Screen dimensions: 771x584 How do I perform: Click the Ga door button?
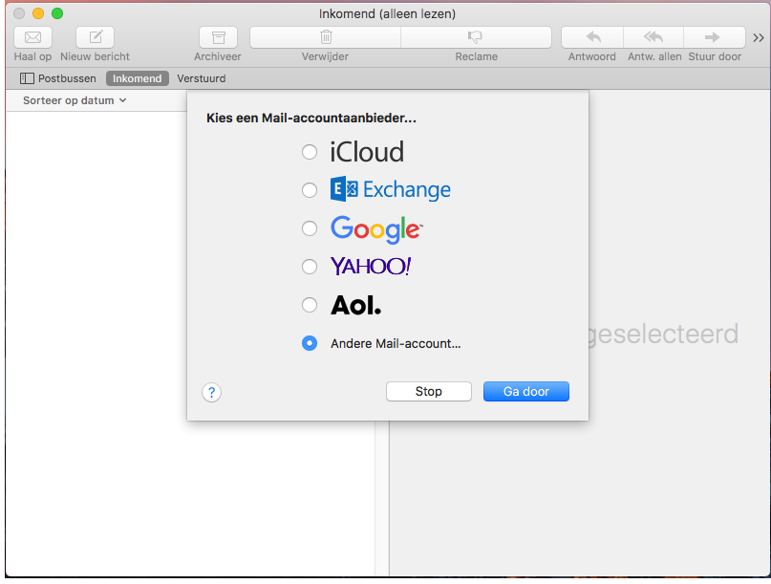(526, 392)
